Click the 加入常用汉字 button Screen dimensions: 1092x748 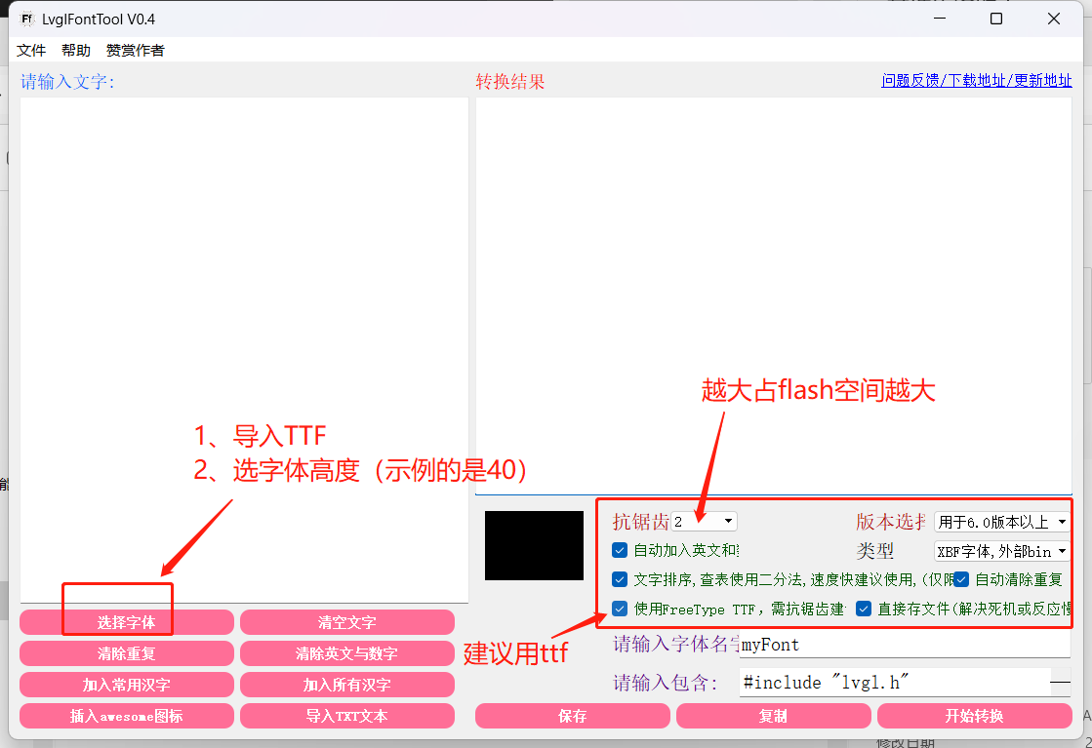pyautogui.click(x=127, y=685)
